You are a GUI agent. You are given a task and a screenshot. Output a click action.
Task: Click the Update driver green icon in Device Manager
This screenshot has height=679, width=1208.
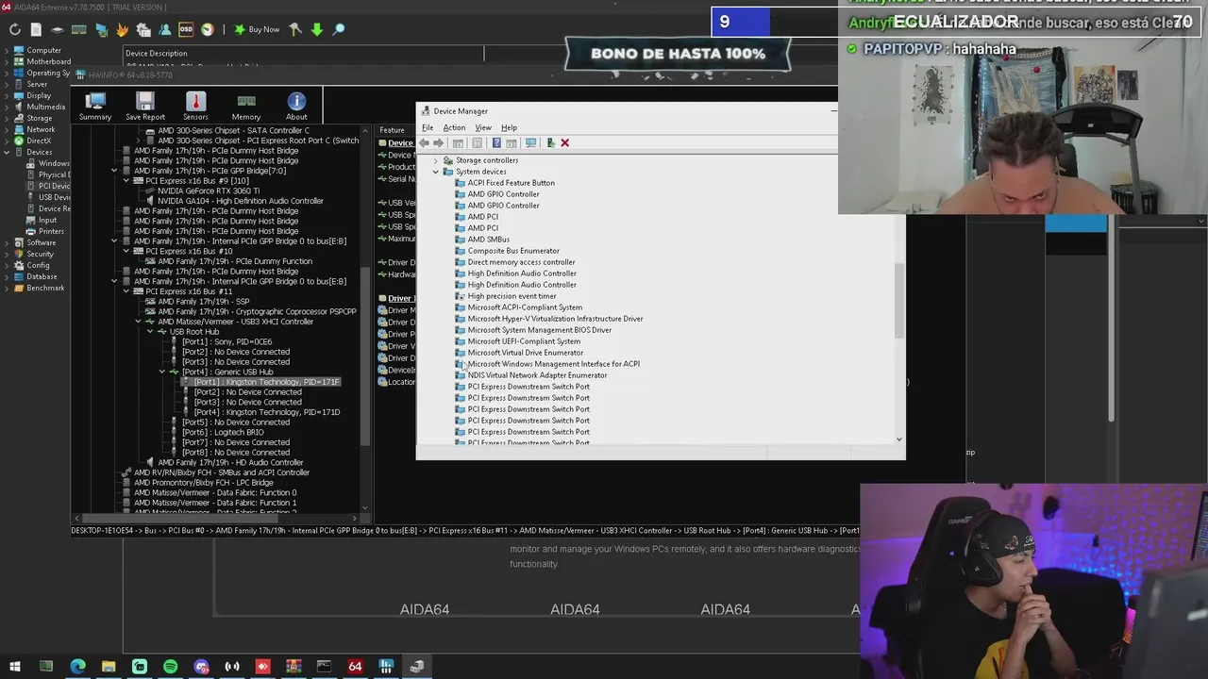point(550,143)
